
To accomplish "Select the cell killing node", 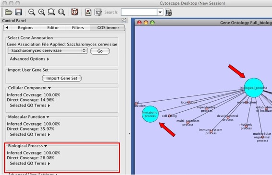I will click(169, 116).
